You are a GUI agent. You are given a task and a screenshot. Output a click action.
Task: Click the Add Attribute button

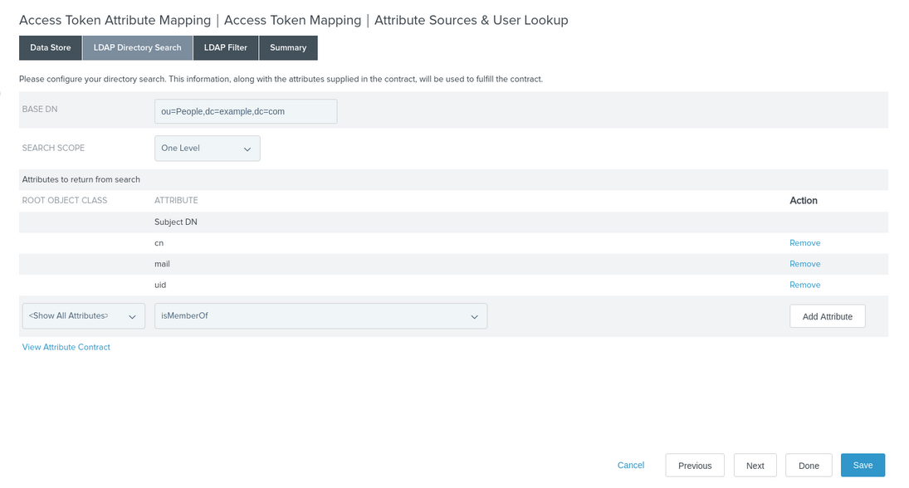[x=827, y=316]
